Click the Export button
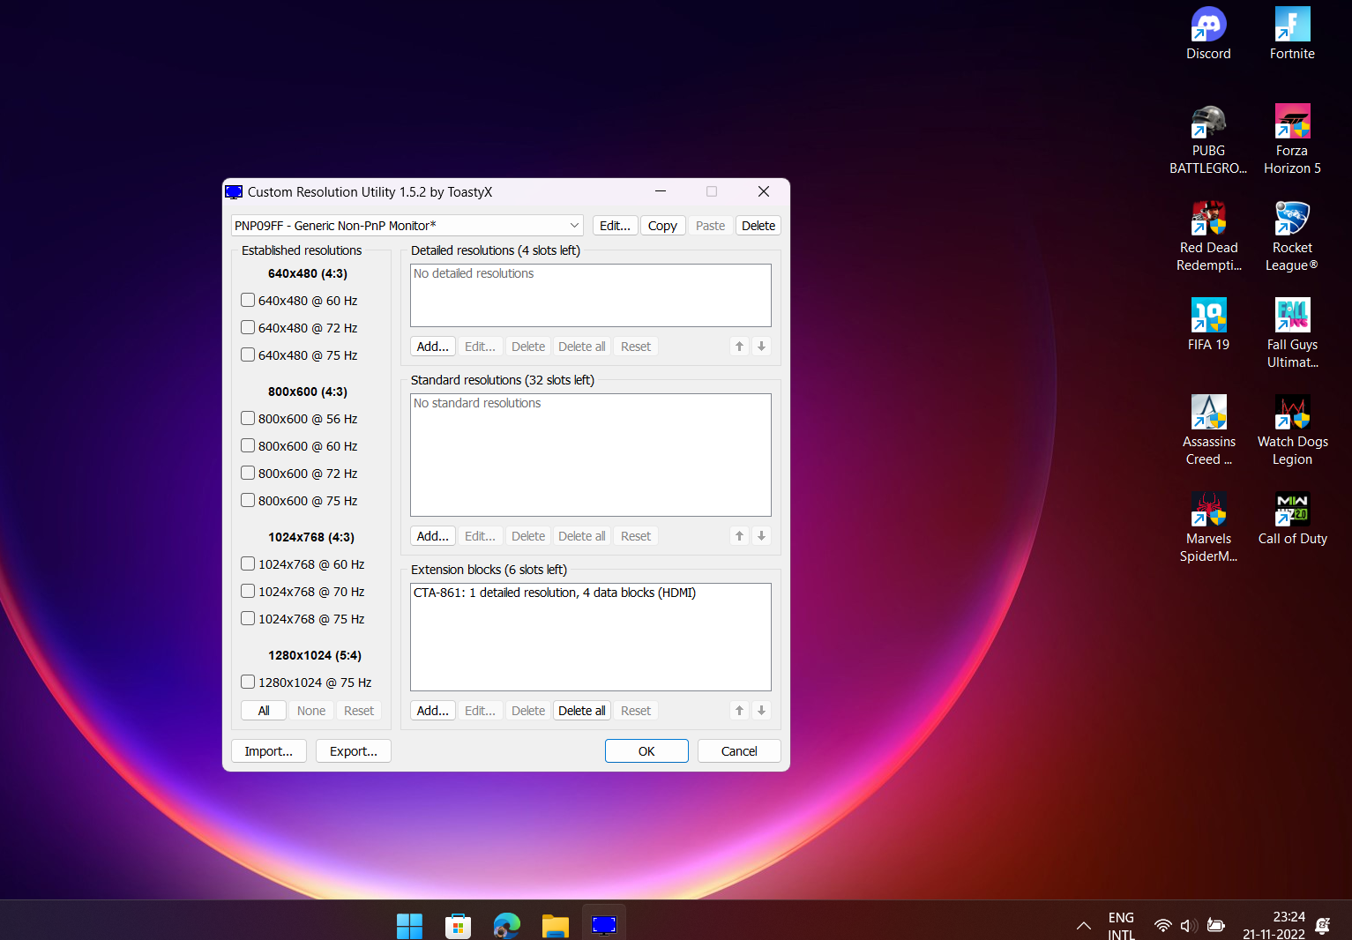This screenshot has height=940, width=1352. (x=353, y=751)
